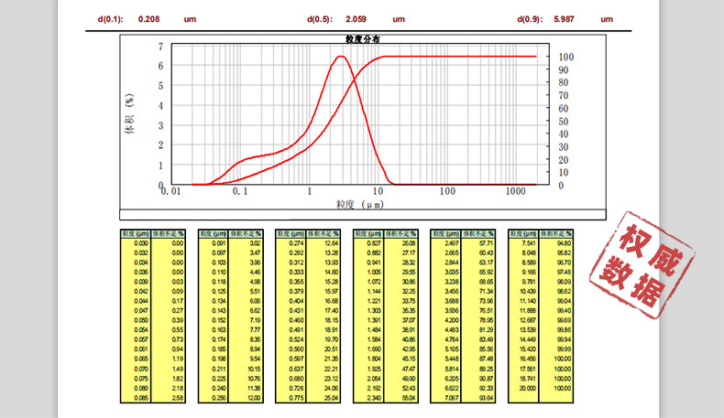Click the x-axis tick label 0.01

(170, 192)
